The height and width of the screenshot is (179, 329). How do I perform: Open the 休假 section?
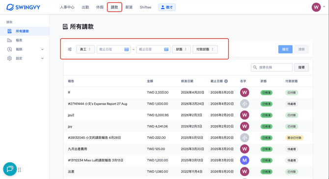pyautogui.click(x=100, y=7)
